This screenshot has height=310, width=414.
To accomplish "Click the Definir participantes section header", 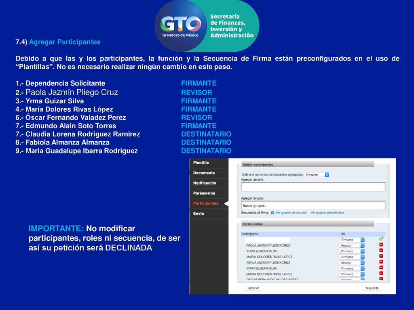I will point(308,165).
